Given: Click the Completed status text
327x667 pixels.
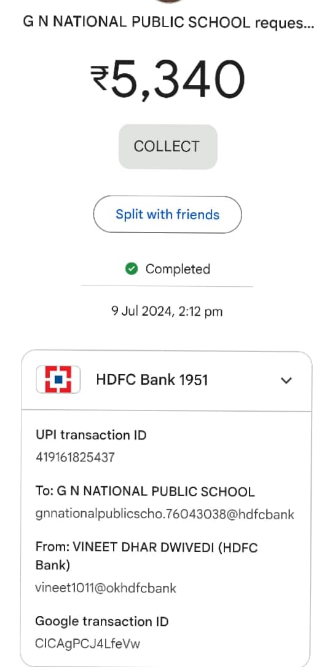Looking at the screenshot, I should coord(178,270).
